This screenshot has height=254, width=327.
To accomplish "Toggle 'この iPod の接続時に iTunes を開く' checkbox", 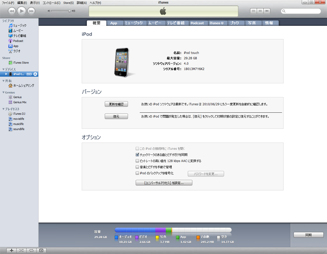I will pos(137,148).
